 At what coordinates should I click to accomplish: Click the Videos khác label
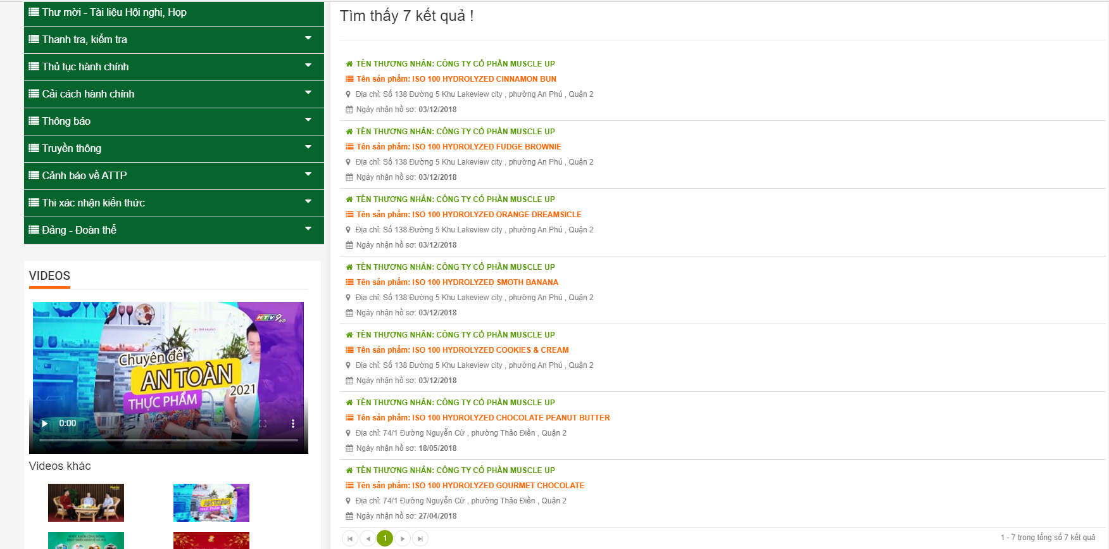[x=60, y=466]
